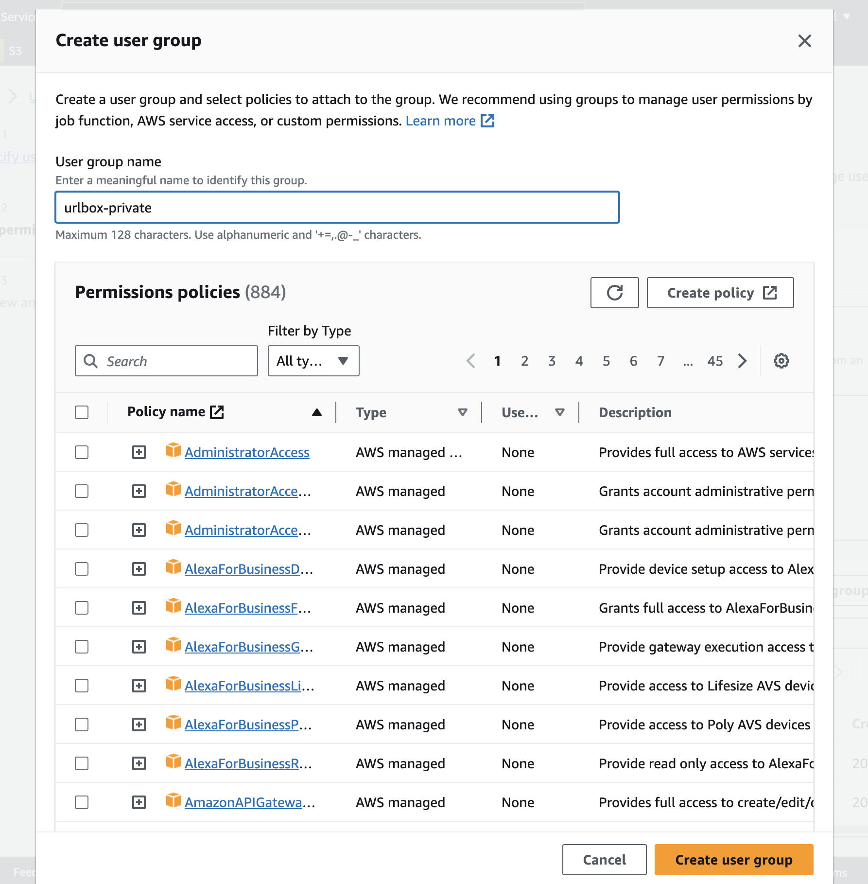Click the Policy name external link icon
The image size is (868, 884).
coord(217,412)
